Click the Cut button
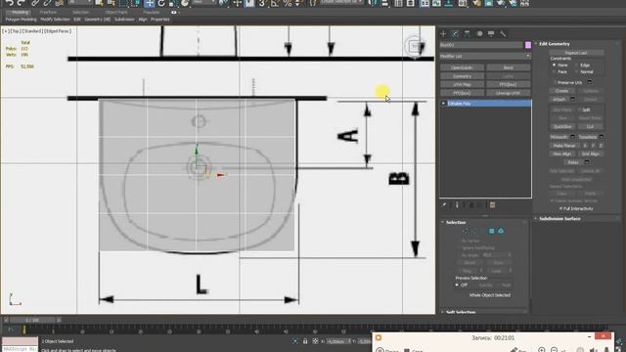Viewport: 626px width, 352px height. click(x=591, y=126)
